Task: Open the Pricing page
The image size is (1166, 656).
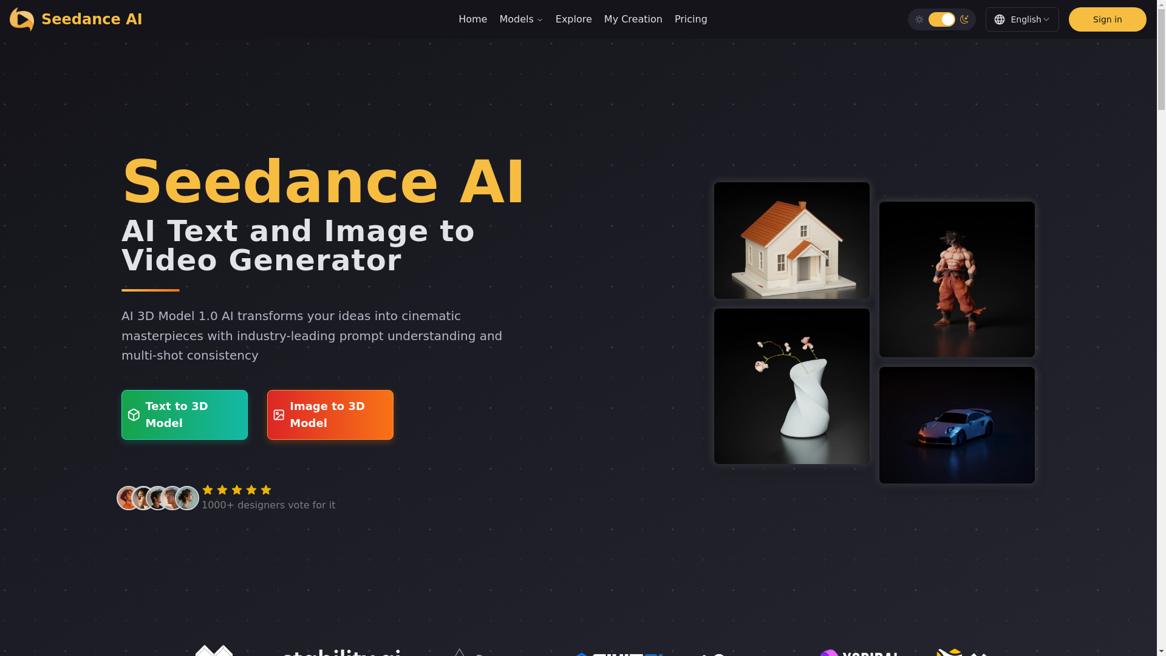Action: 690,19
